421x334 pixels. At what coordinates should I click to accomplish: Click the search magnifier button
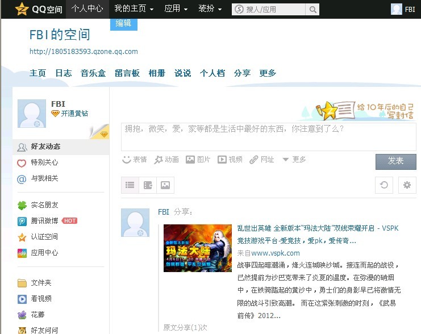(312, 10)
